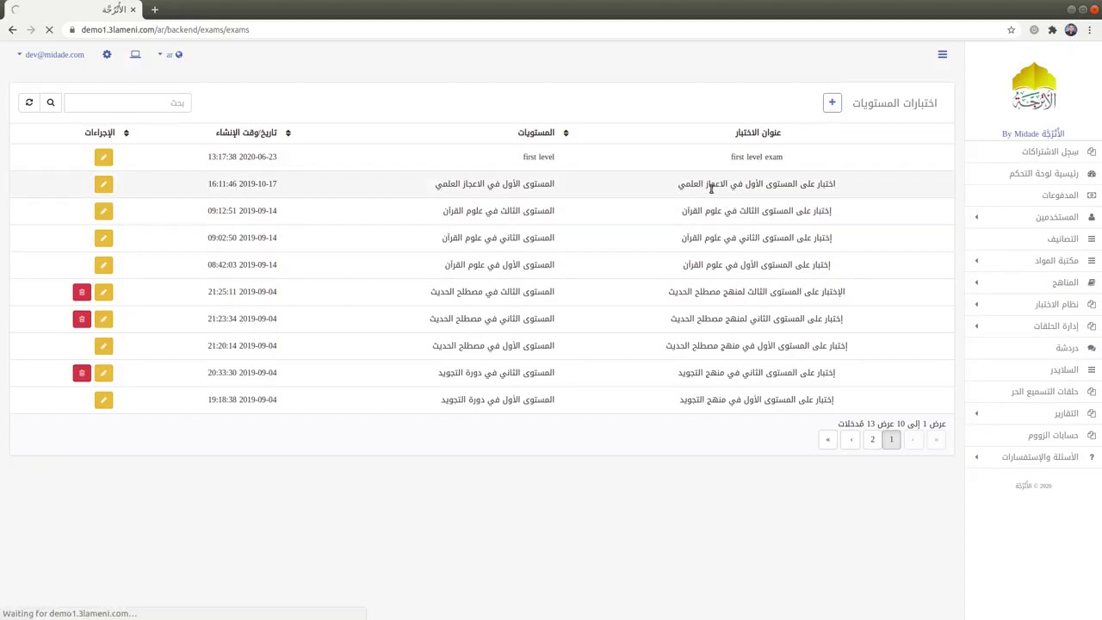Open the settings gear icon in top bar
Image resolution: width=1102 pixels, height=620 pixels.
pyautogui.click(x=107, y=54)
